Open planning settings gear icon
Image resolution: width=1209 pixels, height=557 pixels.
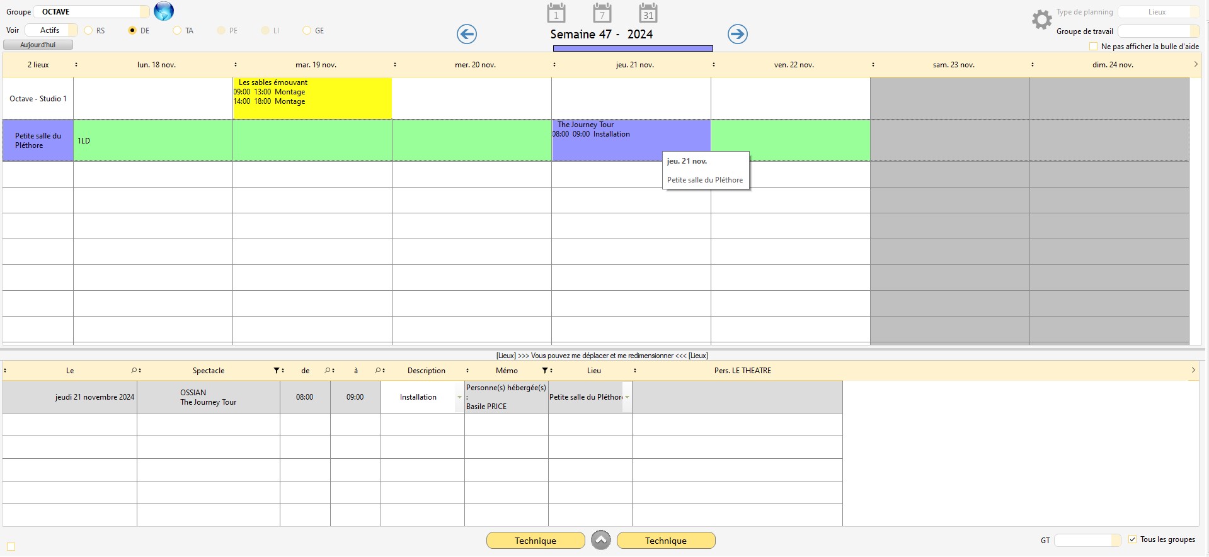(x=1041, y=20)
